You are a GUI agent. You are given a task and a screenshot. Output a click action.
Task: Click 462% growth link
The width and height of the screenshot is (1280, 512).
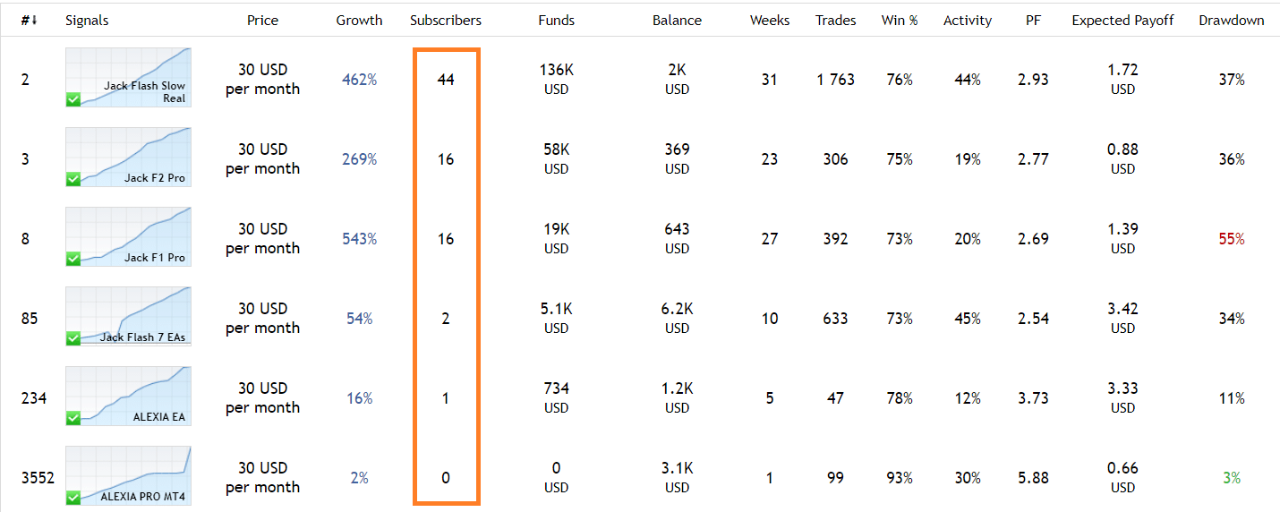(x=359, y=80)
